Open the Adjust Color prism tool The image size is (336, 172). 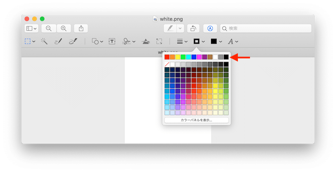pyautogui.click(x=145, y=41)
